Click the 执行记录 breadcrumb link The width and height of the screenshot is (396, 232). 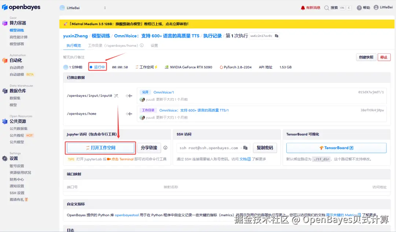coord(212,36)
